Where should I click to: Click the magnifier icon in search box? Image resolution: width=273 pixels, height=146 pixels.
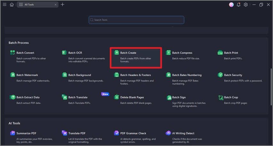pos(92,20)
